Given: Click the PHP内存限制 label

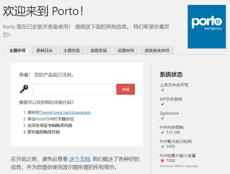Looking at the screenshot, I should point(172,127).
